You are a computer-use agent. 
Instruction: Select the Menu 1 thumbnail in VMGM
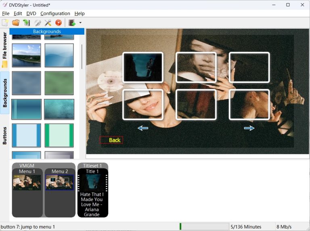pos(27,183)
